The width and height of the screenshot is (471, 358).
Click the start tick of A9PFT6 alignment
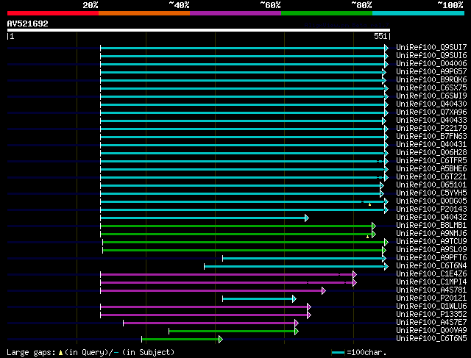[222, 258]
